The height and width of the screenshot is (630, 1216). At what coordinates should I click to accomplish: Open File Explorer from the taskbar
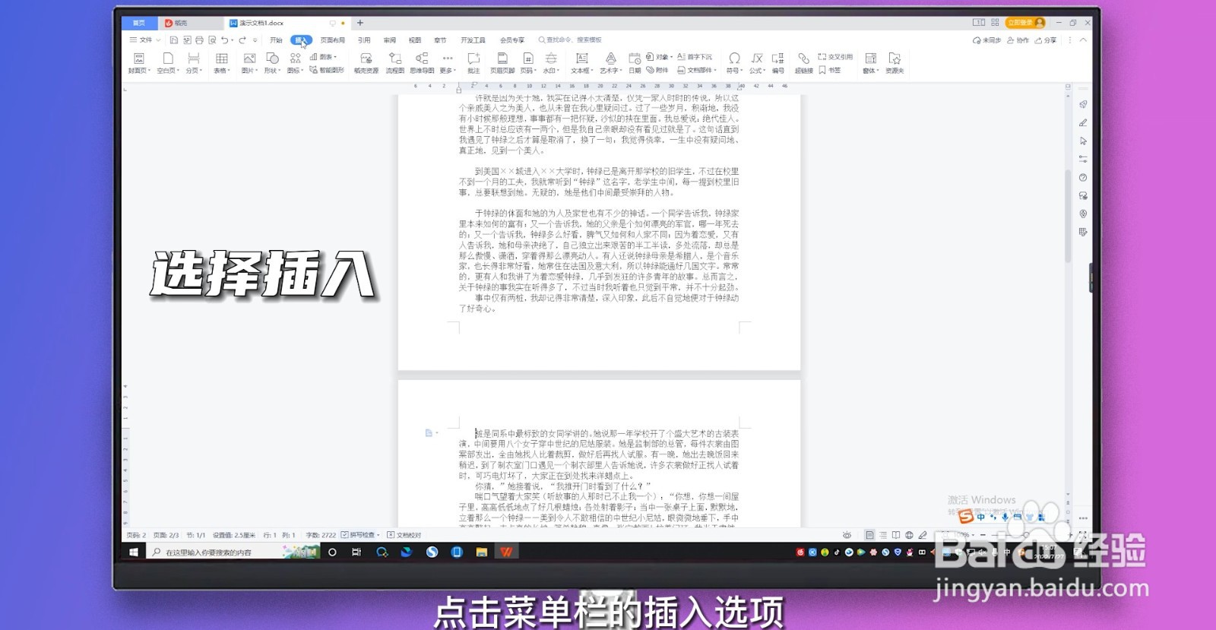pos(481,552)
